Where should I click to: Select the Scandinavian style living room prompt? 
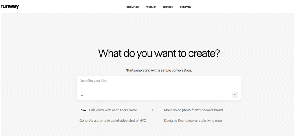click(x=193, y=121)
